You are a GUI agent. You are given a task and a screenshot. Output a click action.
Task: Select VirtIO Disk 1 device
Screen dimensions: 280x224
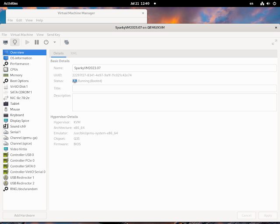point(25,86)
